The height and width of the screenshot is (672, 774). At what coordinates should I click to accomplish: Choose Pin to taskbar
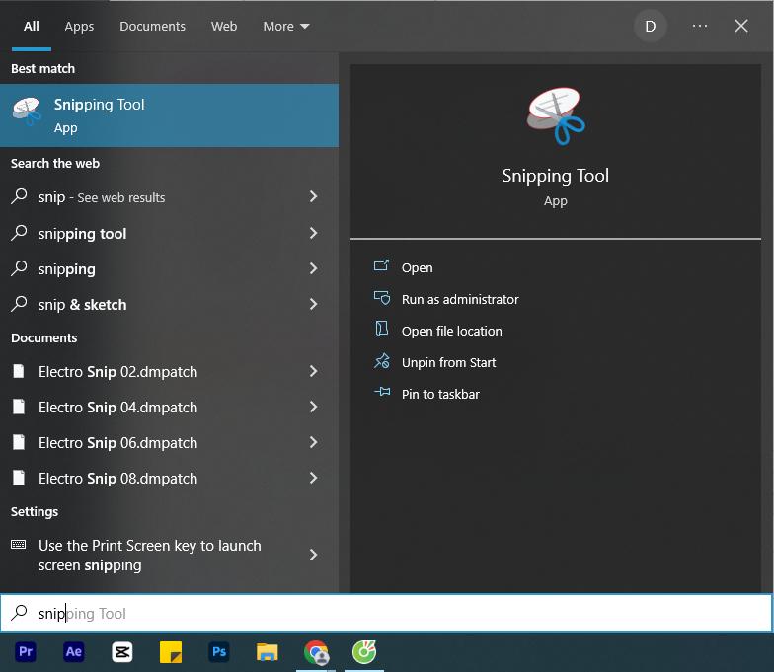click(x=440, y=395)
